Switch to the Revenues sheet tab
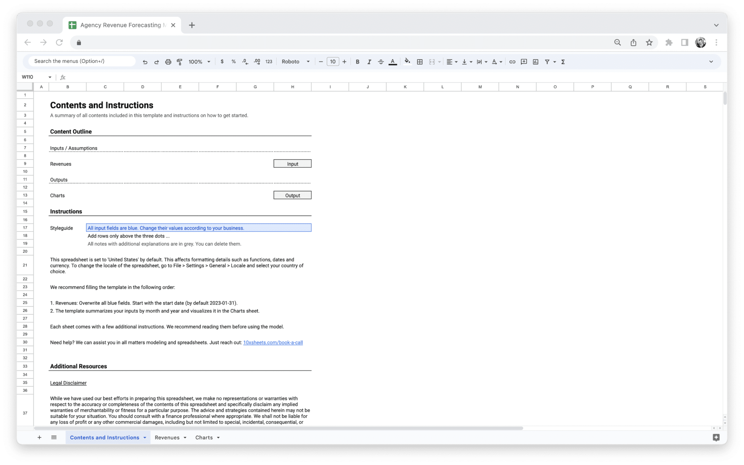This screenshot has width=744, height=465. pos(167,437)
